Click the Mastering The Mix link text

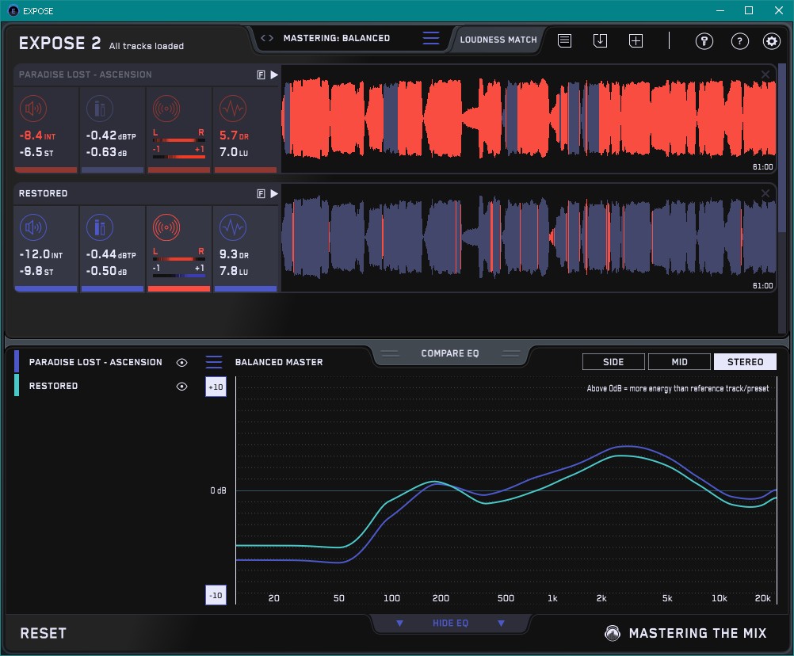click(x=697, y=633)
